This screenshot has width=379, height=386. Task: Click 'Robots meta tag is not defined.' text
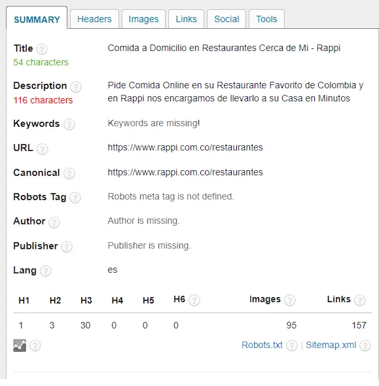tap(171, 196)
